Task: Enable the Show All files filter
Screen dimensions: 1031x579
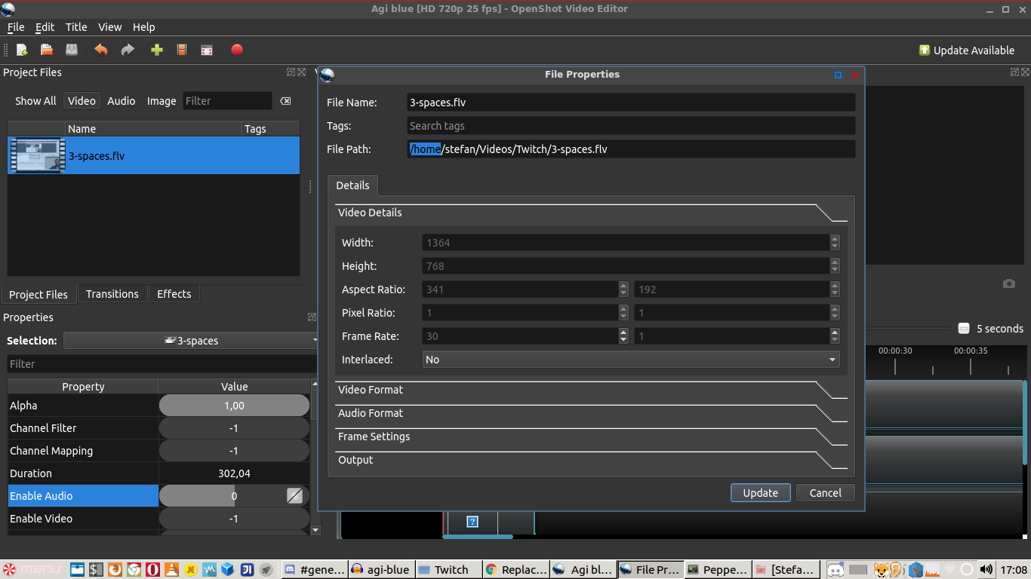Action: [x=35, y=101]
